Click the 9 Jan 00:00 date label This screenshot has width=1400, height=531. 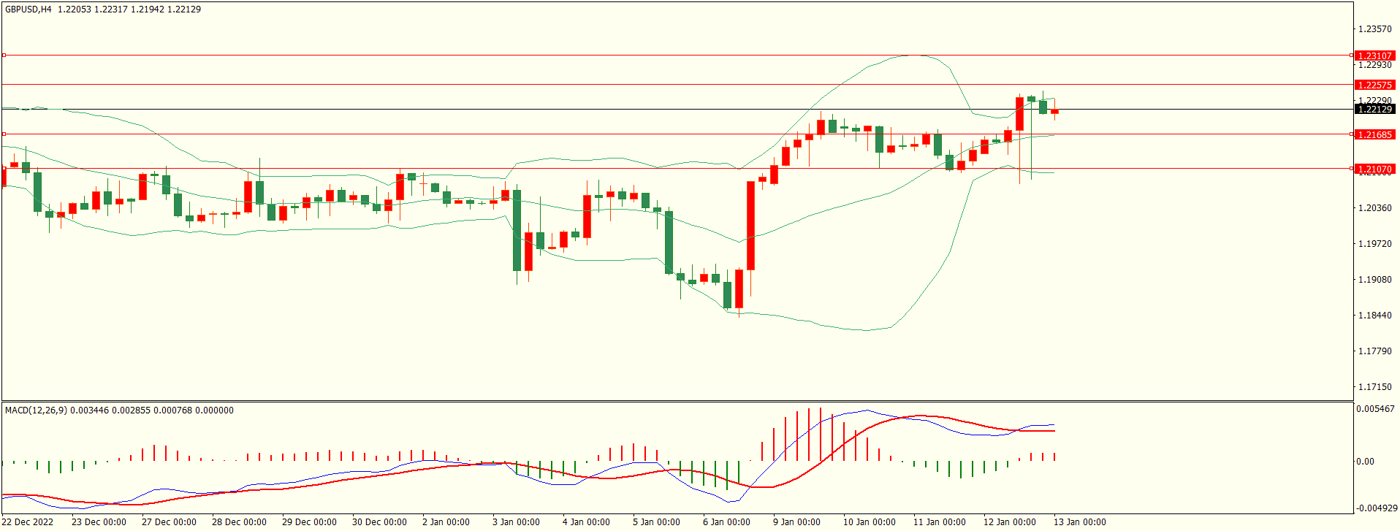click(796, 522)
